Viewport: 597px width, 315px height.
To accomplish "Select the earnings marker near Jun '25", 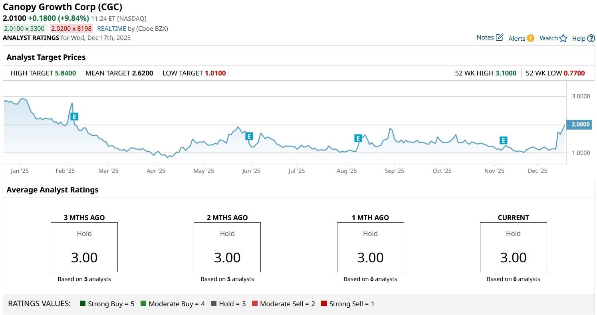I will coord(249,137).
